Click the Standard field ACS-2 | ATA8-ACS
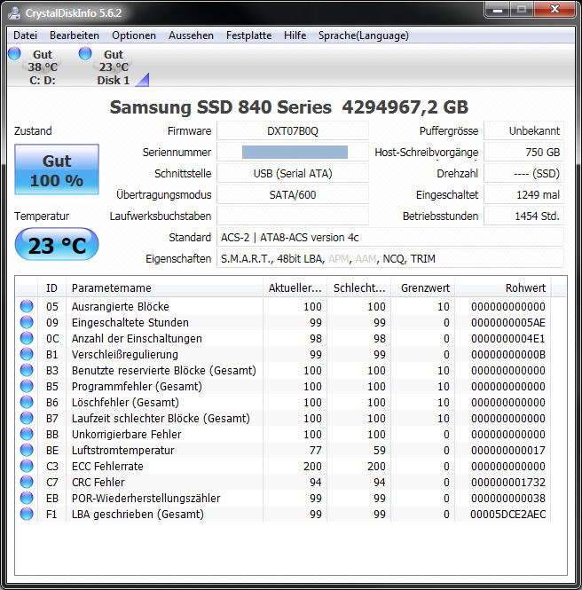The height and width of the screenshot is (590, 582). pyautogui.click(x=390, y=238)
